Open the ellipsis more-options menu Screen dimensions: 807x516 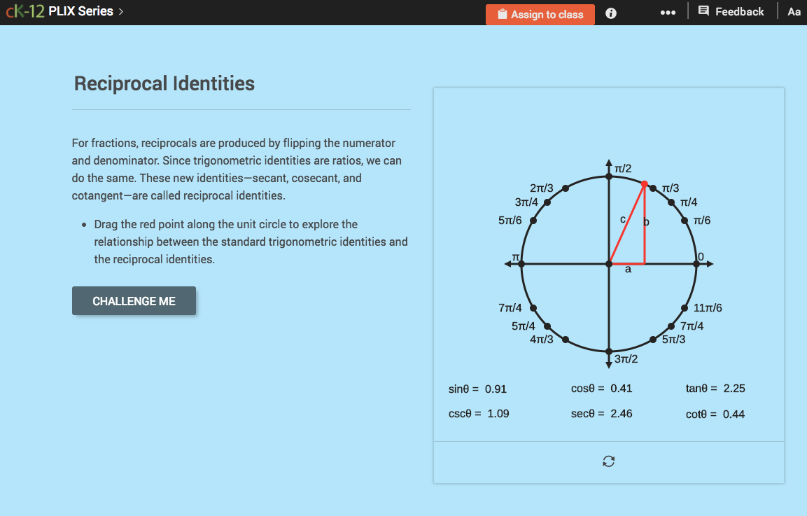pyautogui.click(x=668, y=12)
